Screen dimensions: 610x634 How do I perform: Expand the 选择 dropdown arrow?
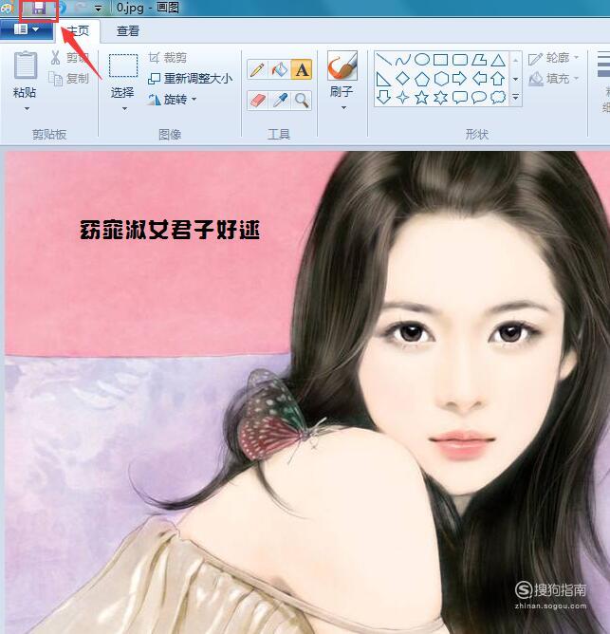coord(124,109)
